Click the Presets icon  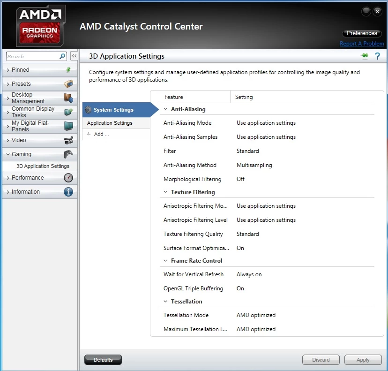pos(68,84)
